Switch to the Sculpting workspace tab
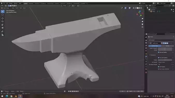 (37, 4)
